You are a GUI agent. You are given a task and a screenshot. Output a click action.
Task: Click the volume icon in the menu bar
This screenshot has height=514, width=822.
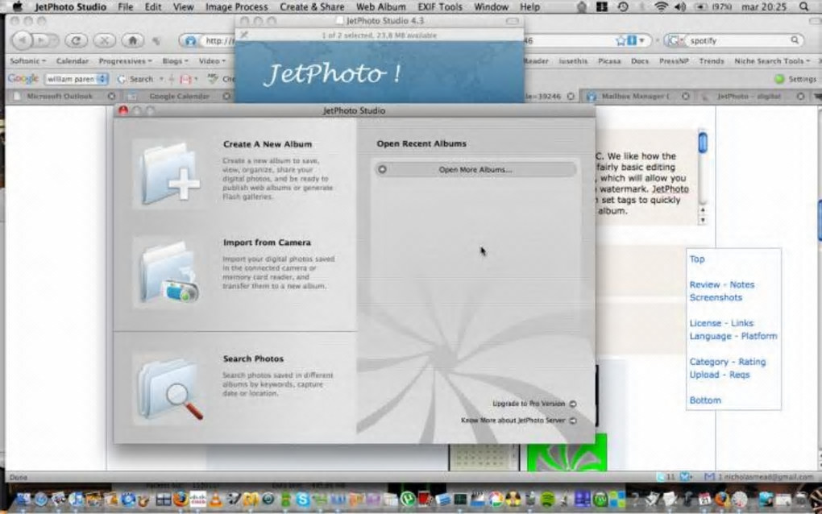click(x=680, y=6)
